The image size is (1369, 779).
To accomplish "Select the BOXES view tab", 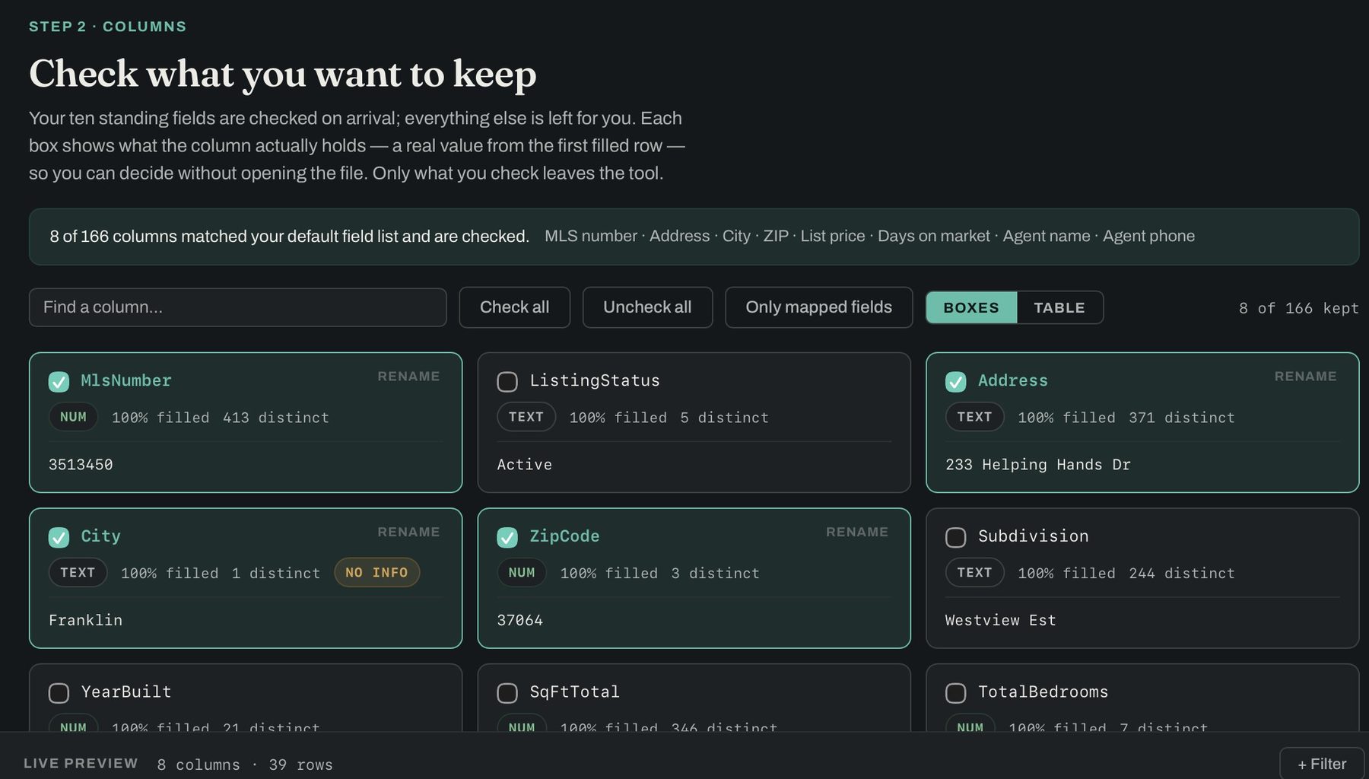I will coord(971,307).
